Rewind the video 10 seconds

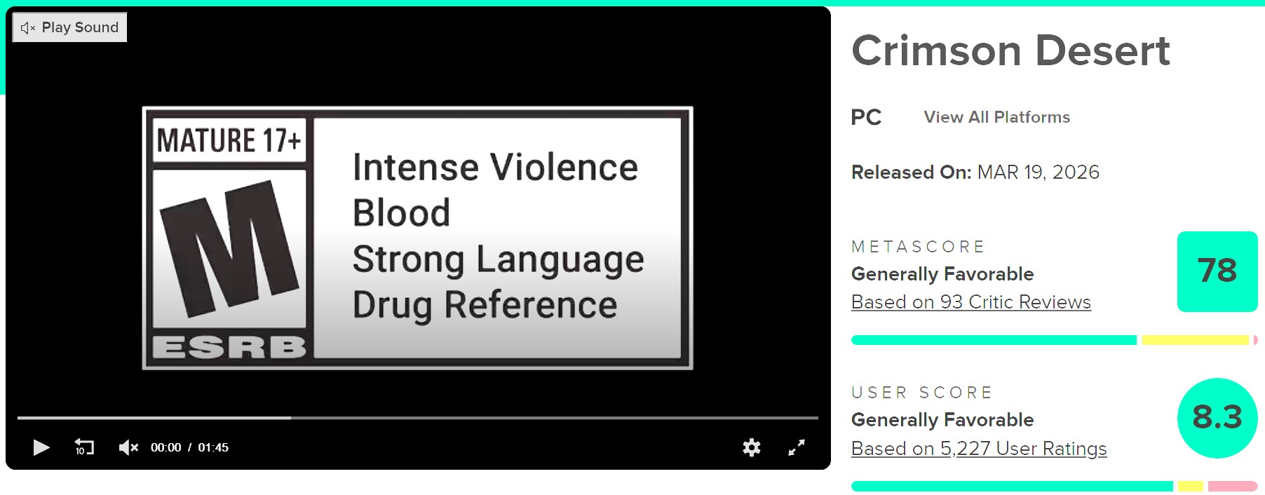[84, 447]
